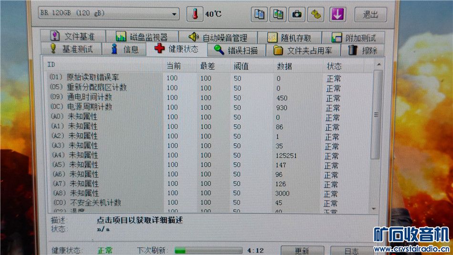
Task: Select the (A4) 未知属性 row
Action: click(209, 155)
